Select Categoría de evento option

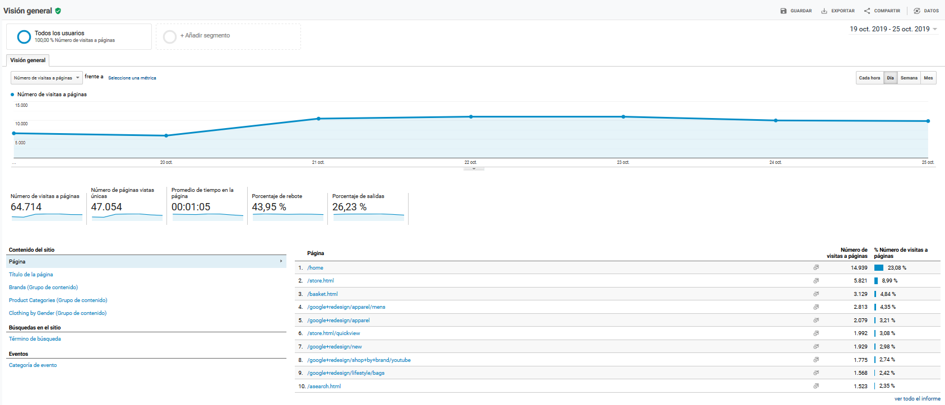pos(33,365)
